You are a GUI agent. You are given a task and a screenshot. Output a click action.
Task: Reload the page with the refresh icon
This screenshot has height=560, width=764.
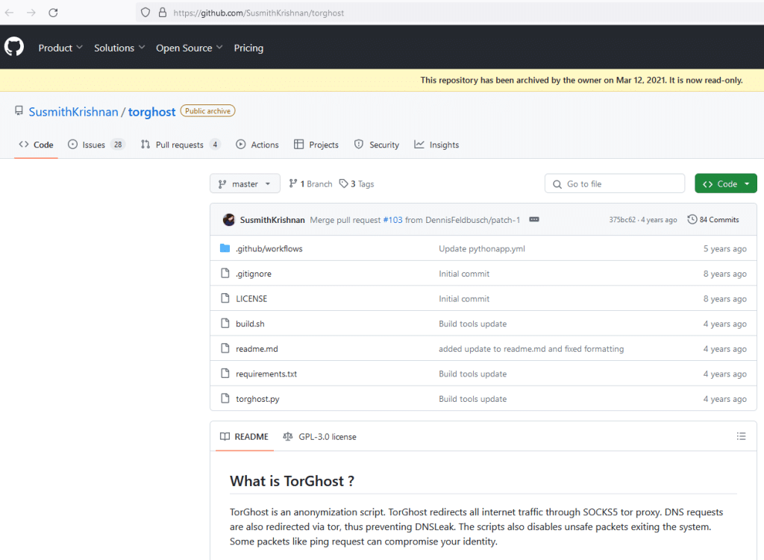[x=53, y=13]
